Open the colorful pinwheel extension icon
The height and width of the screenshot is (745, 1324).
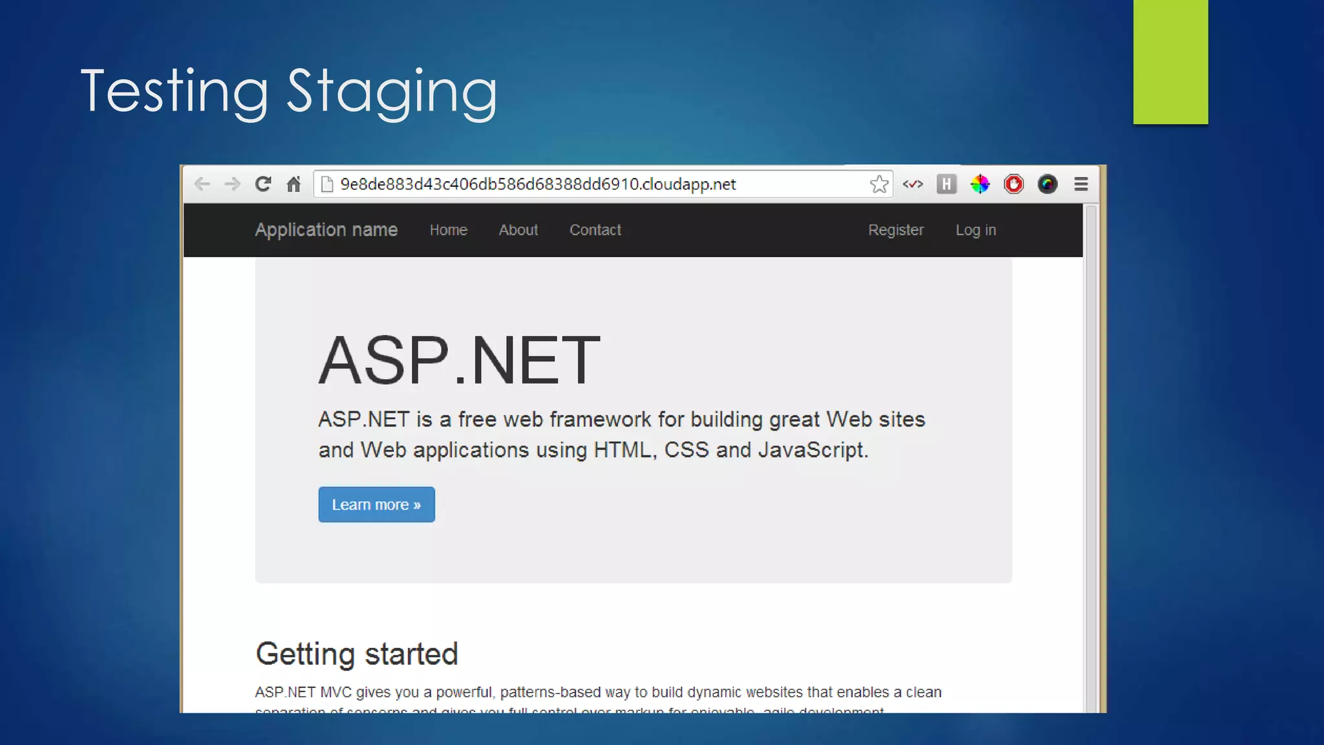pos(980,184)
